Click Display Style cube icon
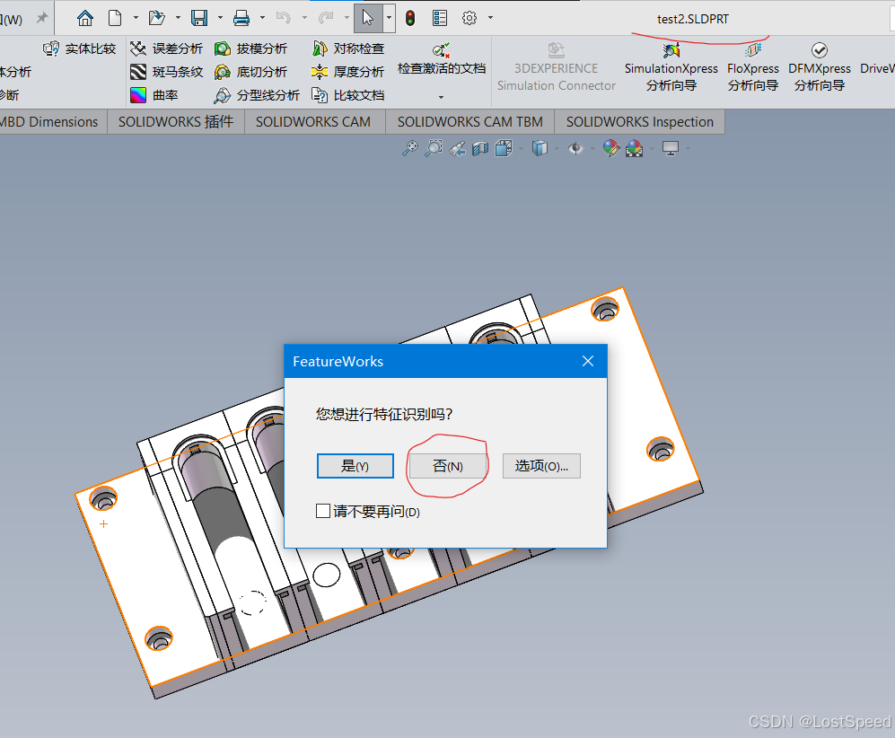 tap(540, 148)
